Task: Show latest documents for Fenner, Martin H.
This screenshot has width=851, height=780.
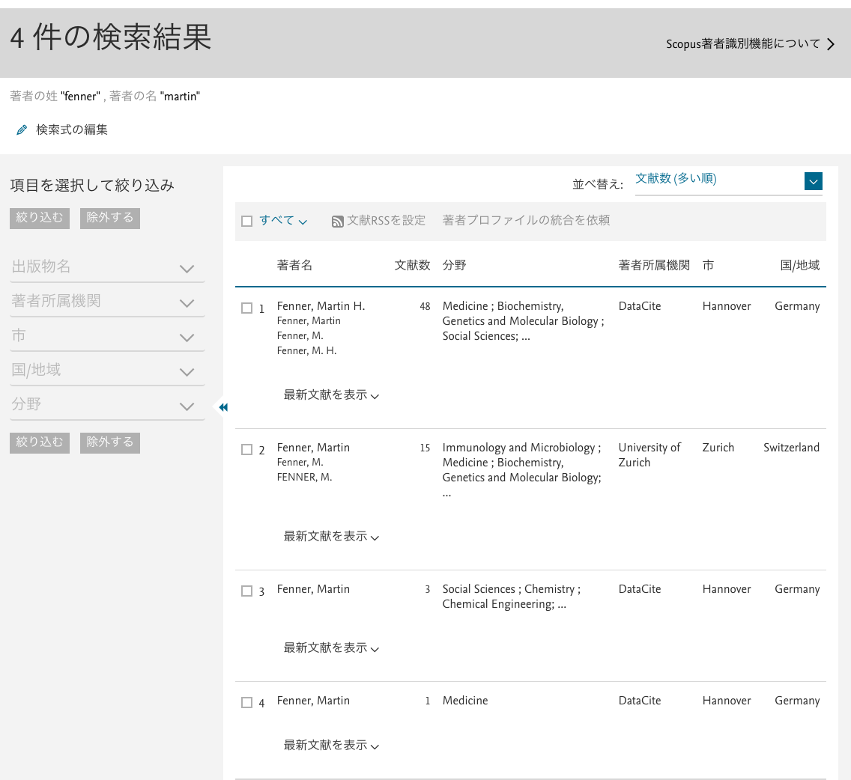Action: click(331, 395)
